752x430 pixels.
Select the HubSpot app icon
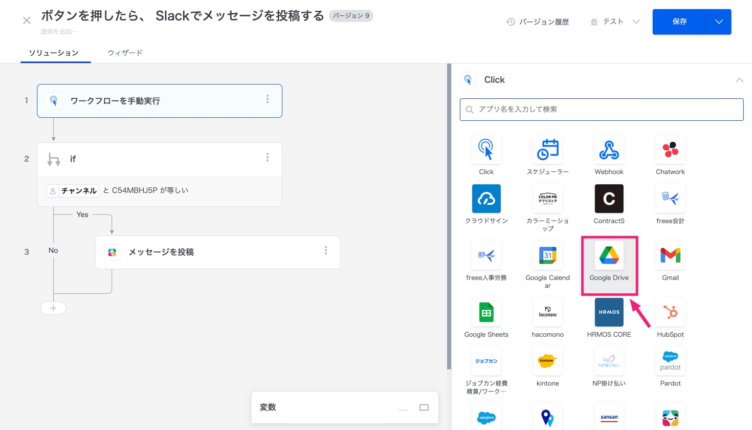tap(670, 313)
